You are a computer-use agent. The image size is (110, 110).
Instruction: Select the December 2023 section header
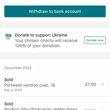(18, 68)
